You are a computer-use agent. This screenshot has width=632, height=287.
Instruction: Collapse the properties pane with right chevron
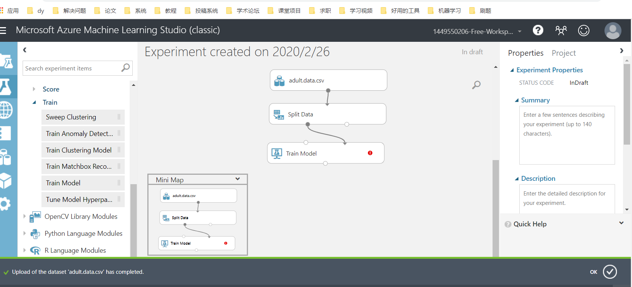(x=621, y=50)
